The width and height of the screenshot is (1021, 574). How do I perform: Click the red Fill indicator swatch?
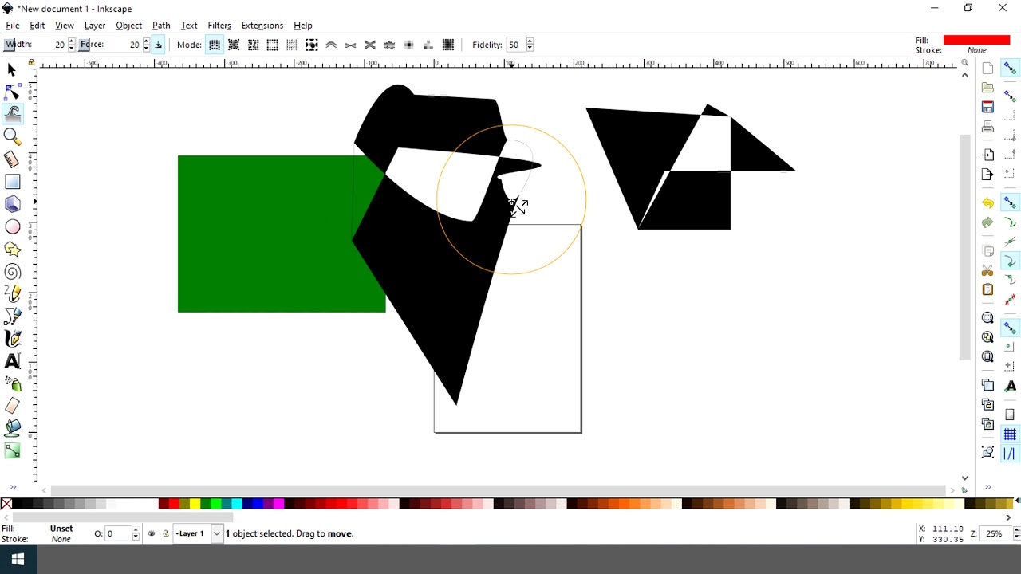pyautogui.click(x=976, y=40)
